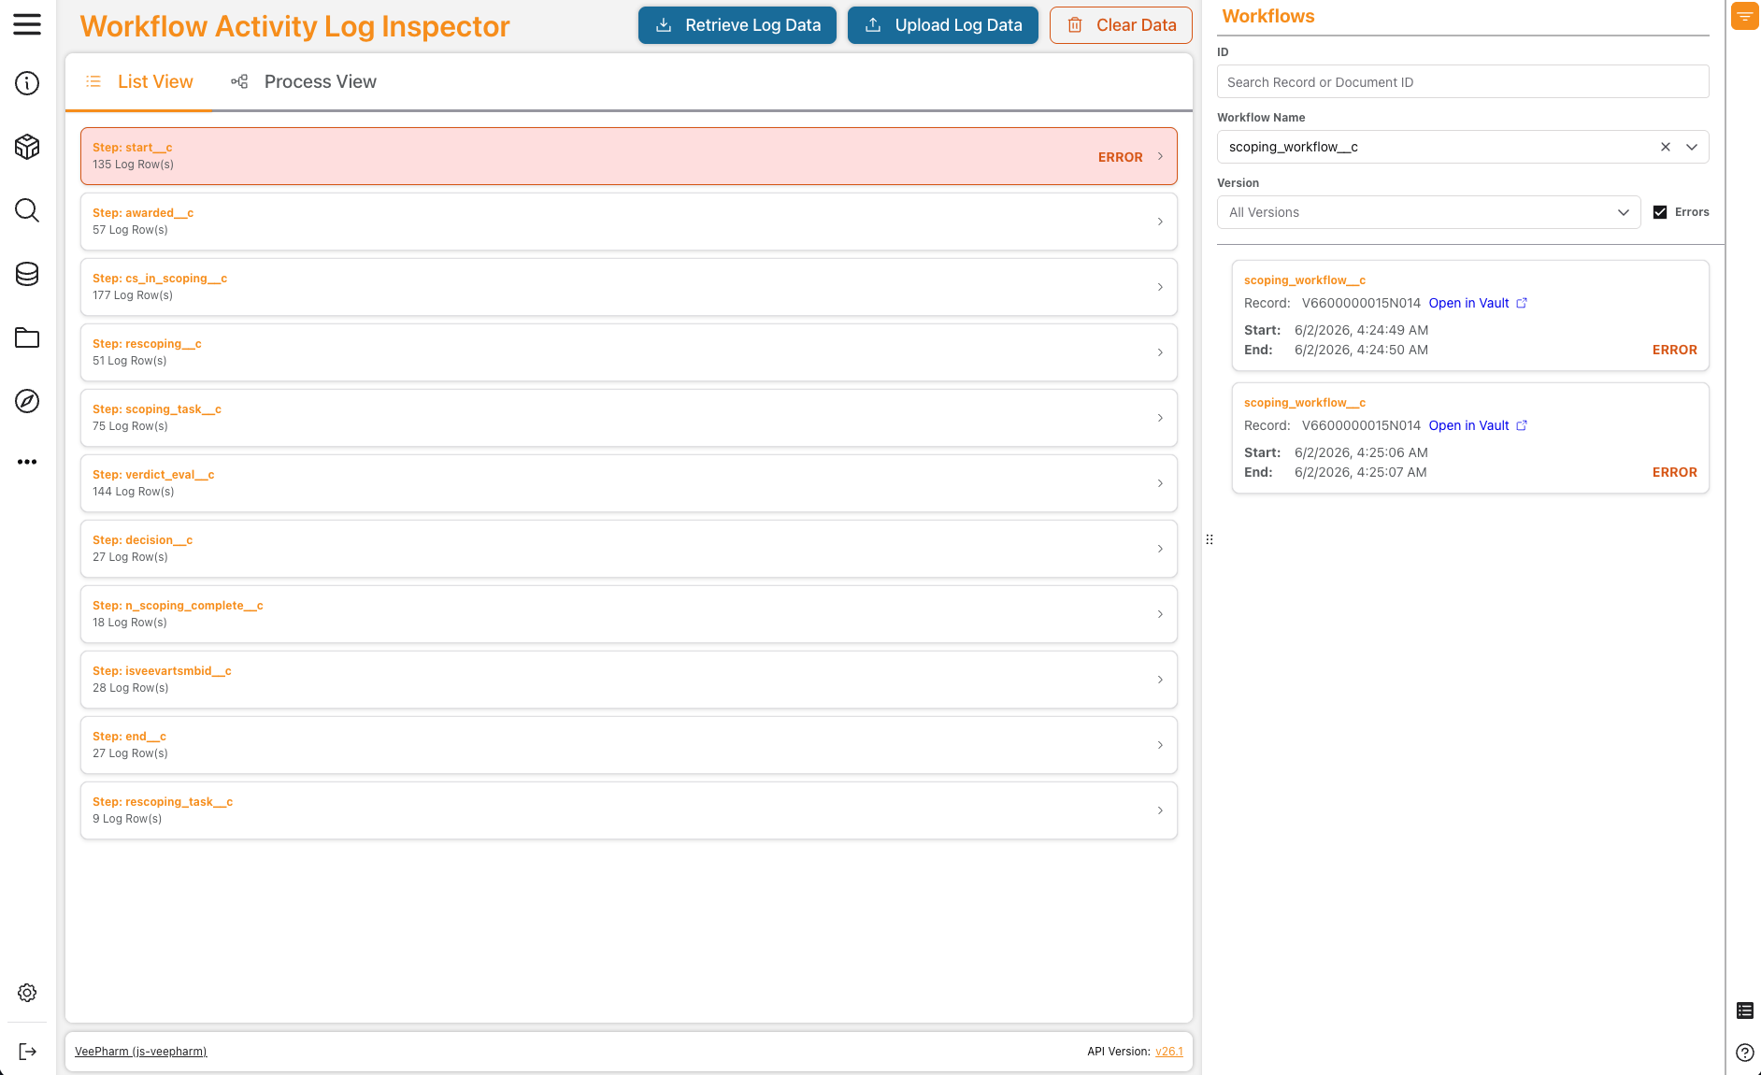Click the external link icon on second workflow card
This screenshot has height=1075, width=1761.
point(1522,425)
